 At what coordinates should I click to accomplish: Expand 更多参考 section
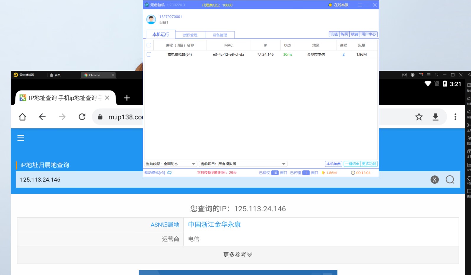[238, 255]
